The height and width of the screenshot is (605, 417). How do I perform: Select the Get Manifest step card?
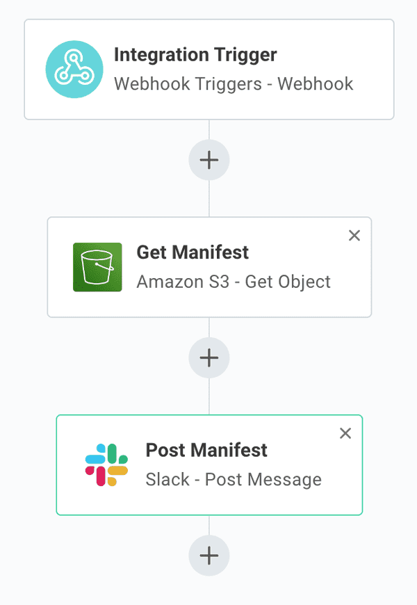pyautogui.click(x=208, y=267)
